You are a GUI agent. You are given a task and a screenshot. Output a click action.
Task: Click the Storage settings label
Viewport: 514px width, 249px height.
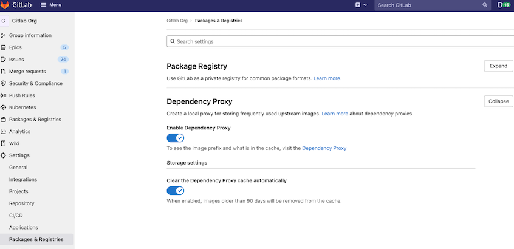pos(187,163)
